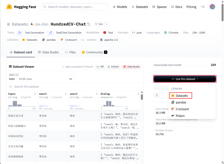Open Models in the top navigation
This screenshot has height=164, width=224.
120,7
